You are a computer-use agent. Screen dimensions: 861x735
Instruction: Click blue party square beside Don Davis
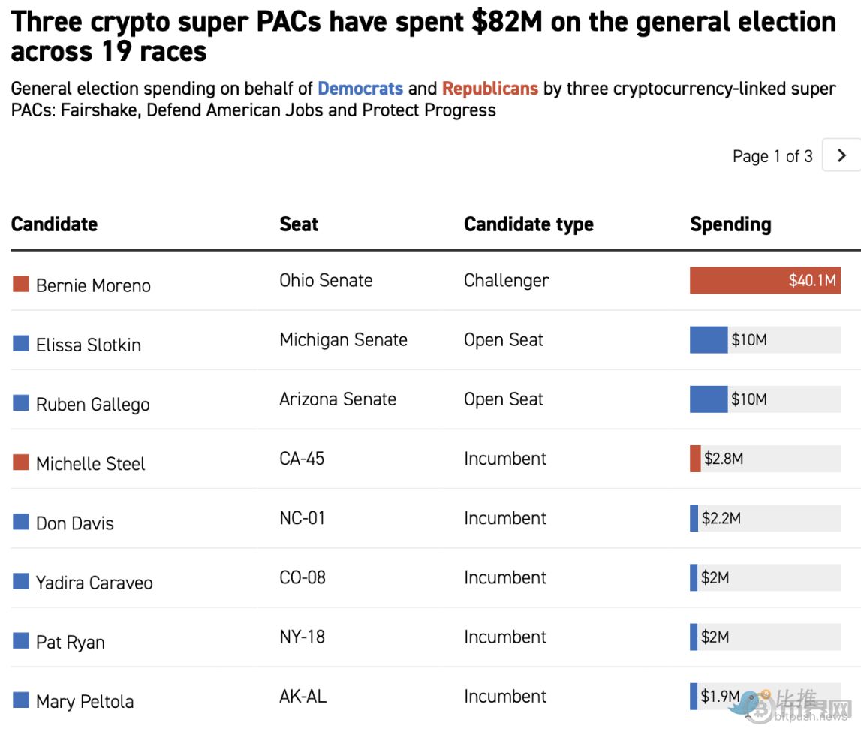tap(21, 521)
